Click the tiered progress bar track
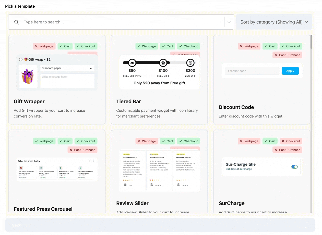 click(148, 63)
